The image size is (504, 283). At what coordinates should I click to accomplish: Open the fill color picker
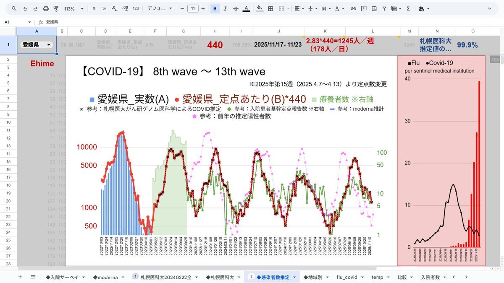click(x=259, y=8)
